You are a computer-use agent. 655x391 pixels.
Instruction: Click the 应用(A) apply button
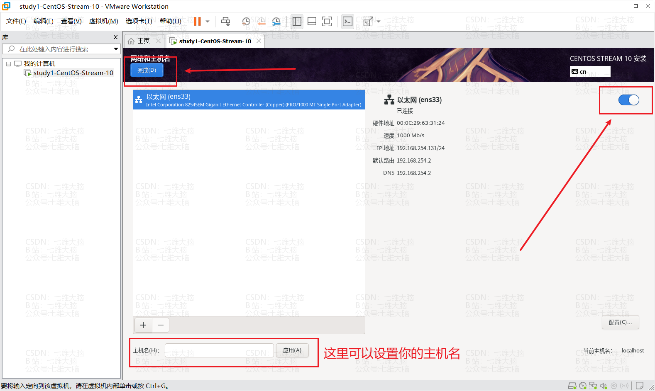(x=292, y=350)
